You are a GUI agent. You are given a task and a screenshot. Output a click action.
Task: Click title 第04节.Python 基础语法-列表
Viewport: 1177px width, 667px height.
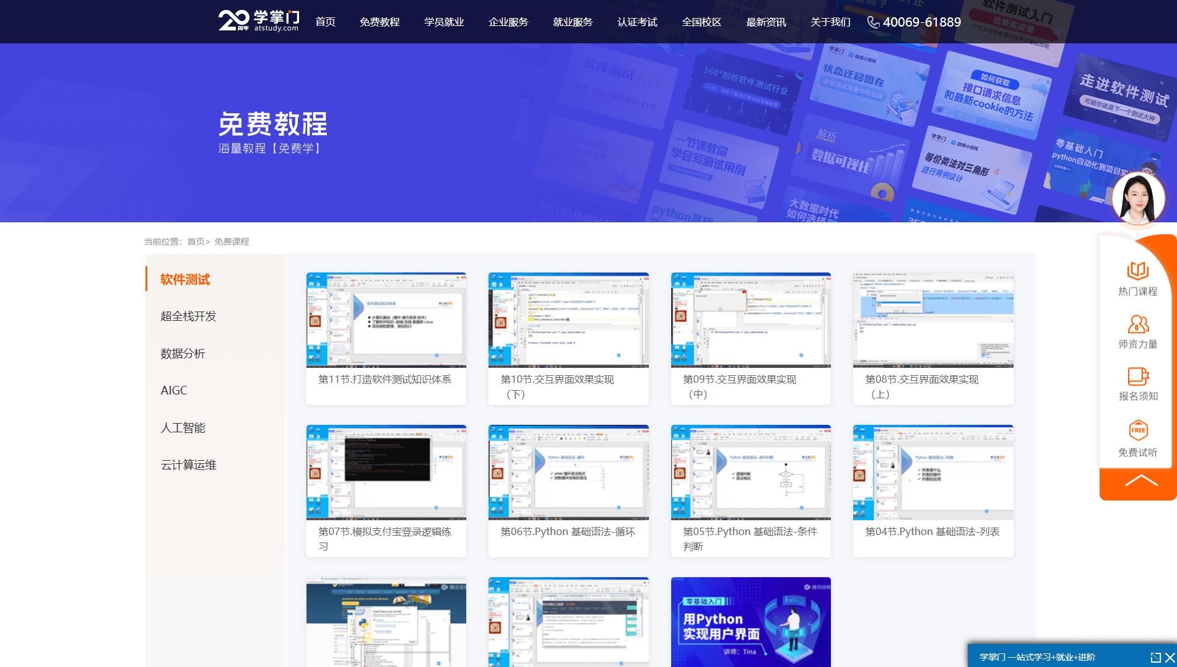point(932,531)
